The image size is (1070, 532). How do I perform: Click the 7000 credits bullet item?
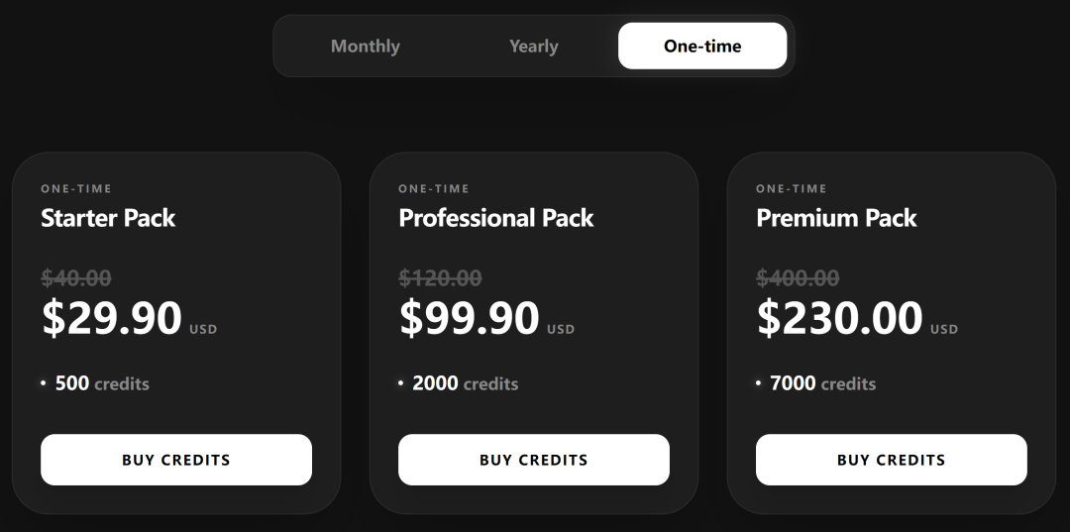click(x=822, y=383)
